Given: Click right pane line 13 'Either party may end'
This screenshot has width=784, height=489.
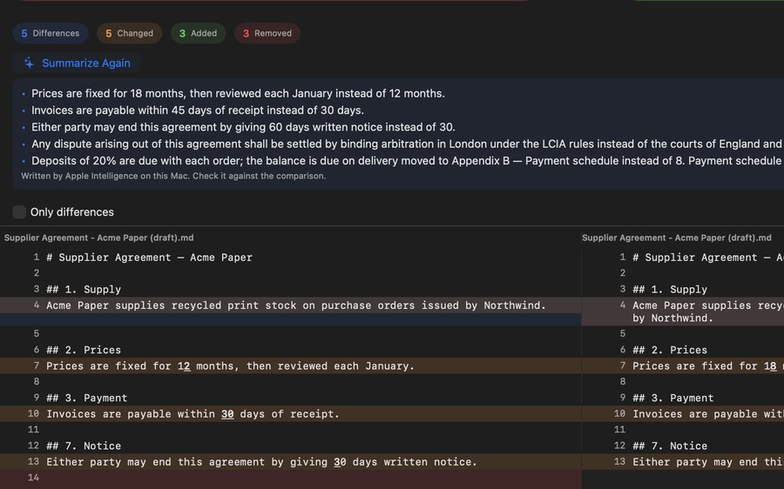Looking at the screenshot, I should pos(707,461).
